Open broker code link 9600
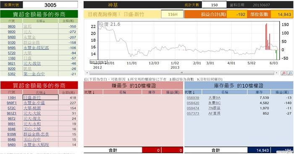This screenshot has width=294, height=154. coord(12,26)
